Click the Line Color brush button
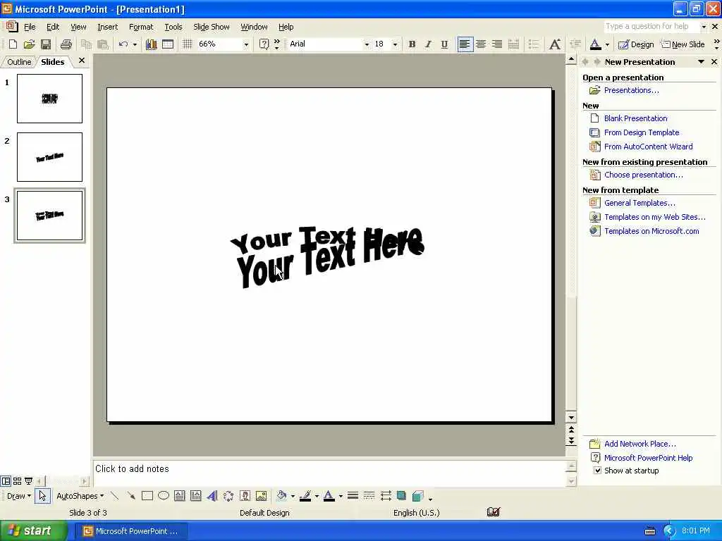This screenshot has height=541, width=722. [x=305, y=496]
